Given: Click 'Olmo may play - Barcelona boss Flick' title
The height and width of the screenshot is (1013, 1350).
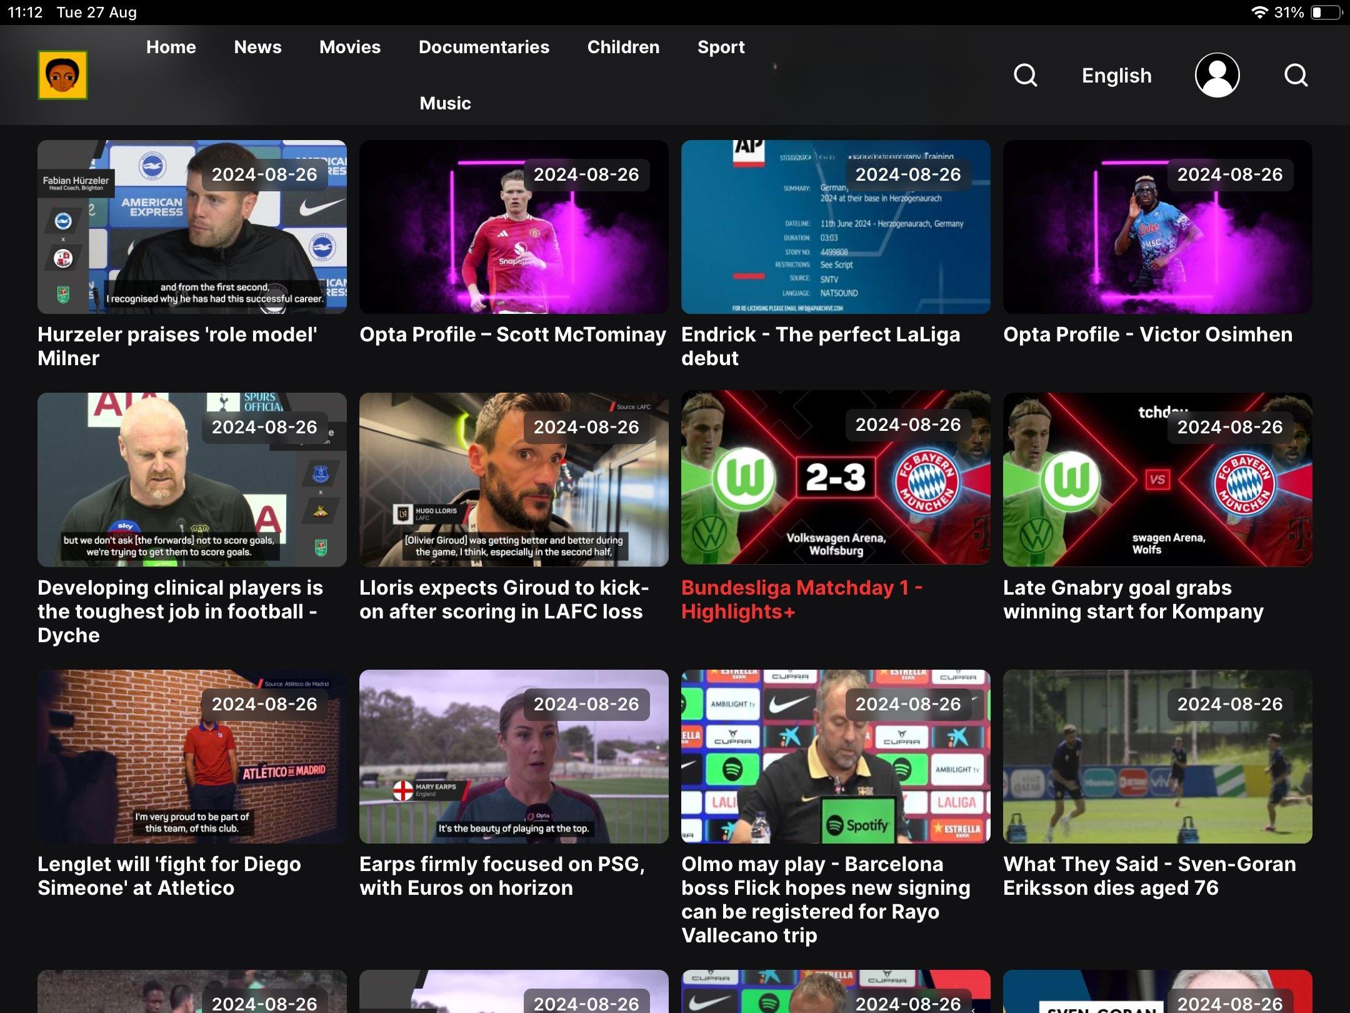Looking at the screenshot, I should coord(826,900).
